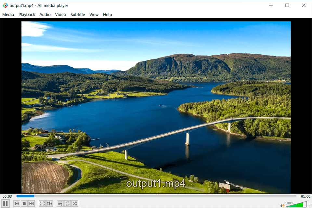Mute audio via speaker icon
The height and width of the screenshot is (208, 312).
pyautogui.click(x=282, y=206)
